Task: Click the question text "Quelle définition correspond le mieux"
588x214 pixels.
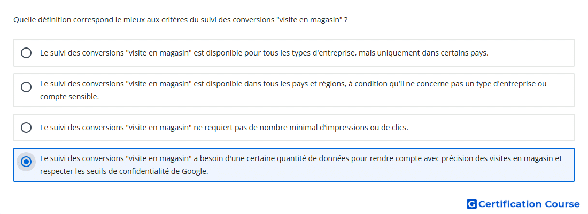Action: [71, 20]
